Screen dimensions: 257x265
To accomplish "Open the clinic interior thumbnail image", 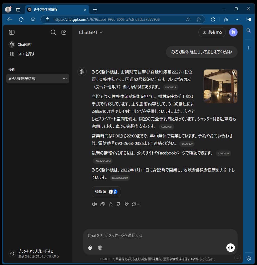I will click(x=220, y=86).
